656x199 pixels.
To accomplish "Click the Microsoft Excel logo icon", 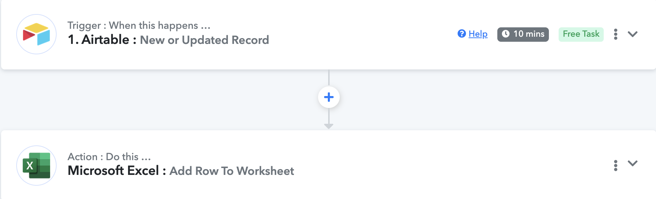I will coord(36,166).
